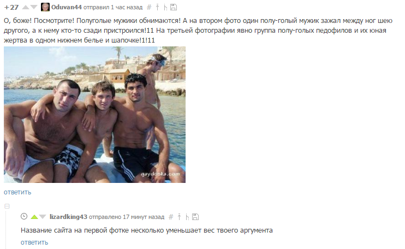Save Oduvan44's comment with floppy disk icon

(174, 7)
